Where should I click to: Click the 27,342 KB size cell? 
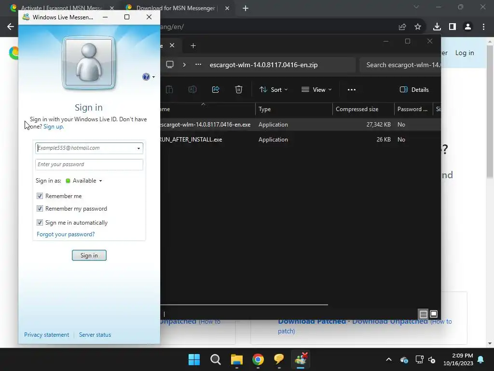click(378, 125)
